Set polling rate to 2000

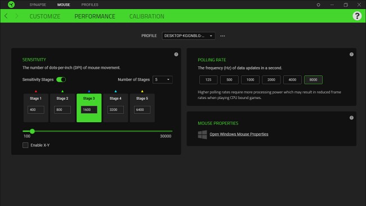(x=271, y=80)
